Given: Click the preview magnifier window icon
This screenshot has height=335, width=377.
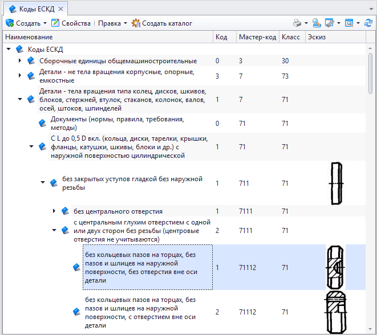Looking at the screenshot, I should pos(349,23).
